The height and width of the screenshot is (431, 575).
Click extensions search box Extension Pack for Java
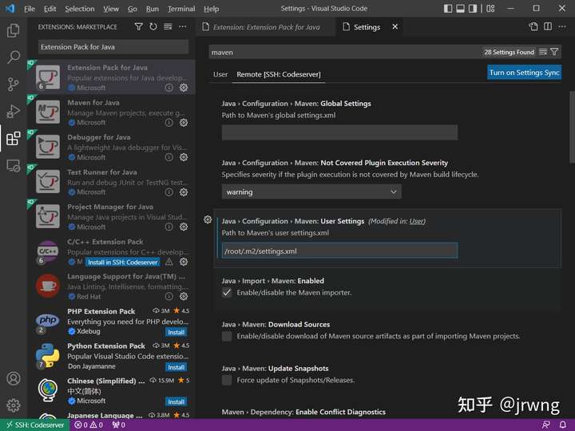[113, 47]
